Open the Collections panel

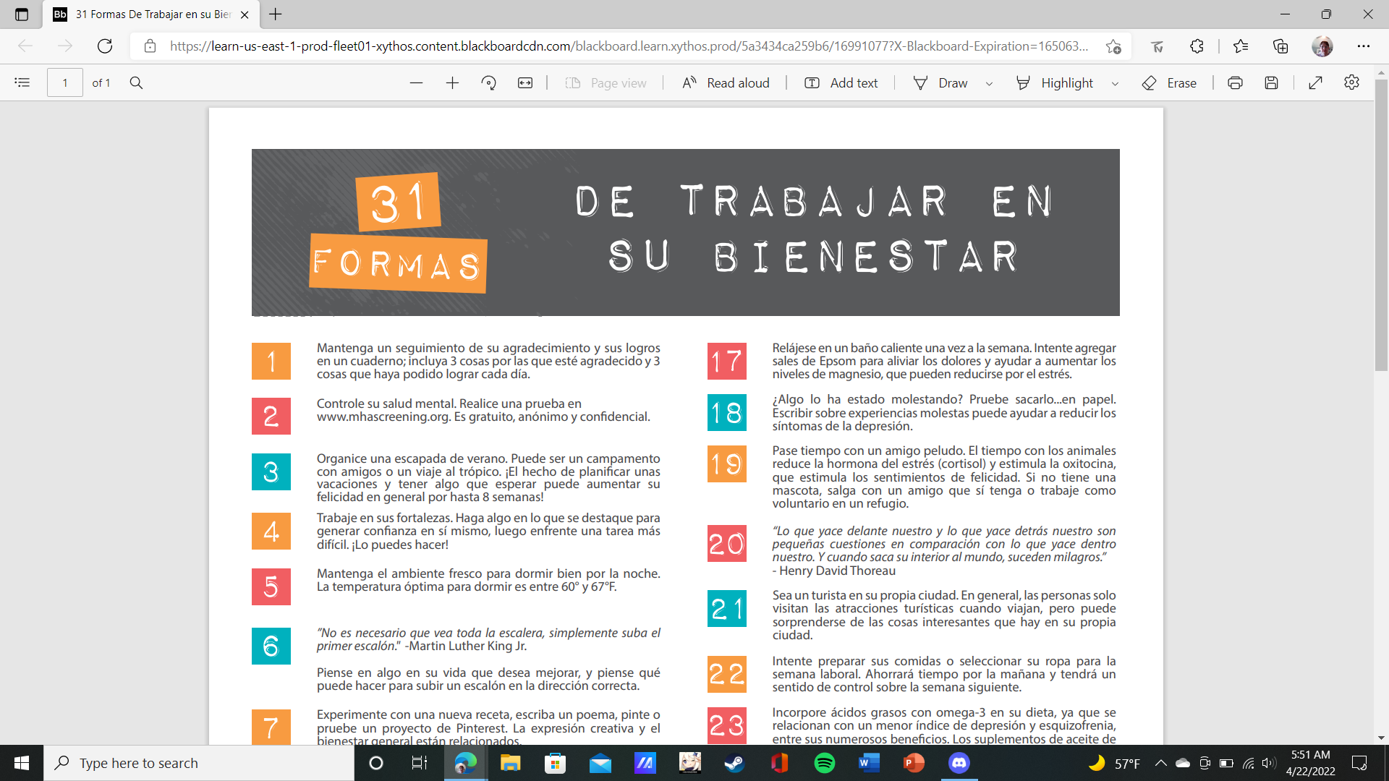(1280, 46)
